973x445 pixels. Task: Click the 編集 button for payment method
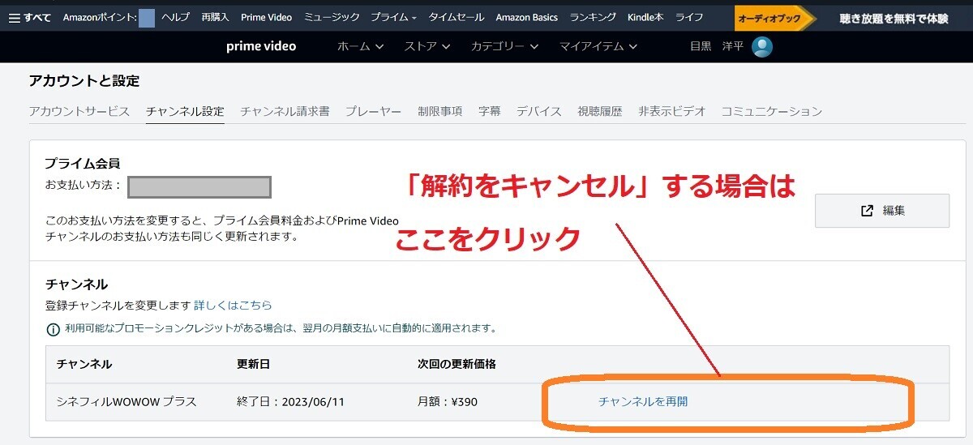coord(882,211)
